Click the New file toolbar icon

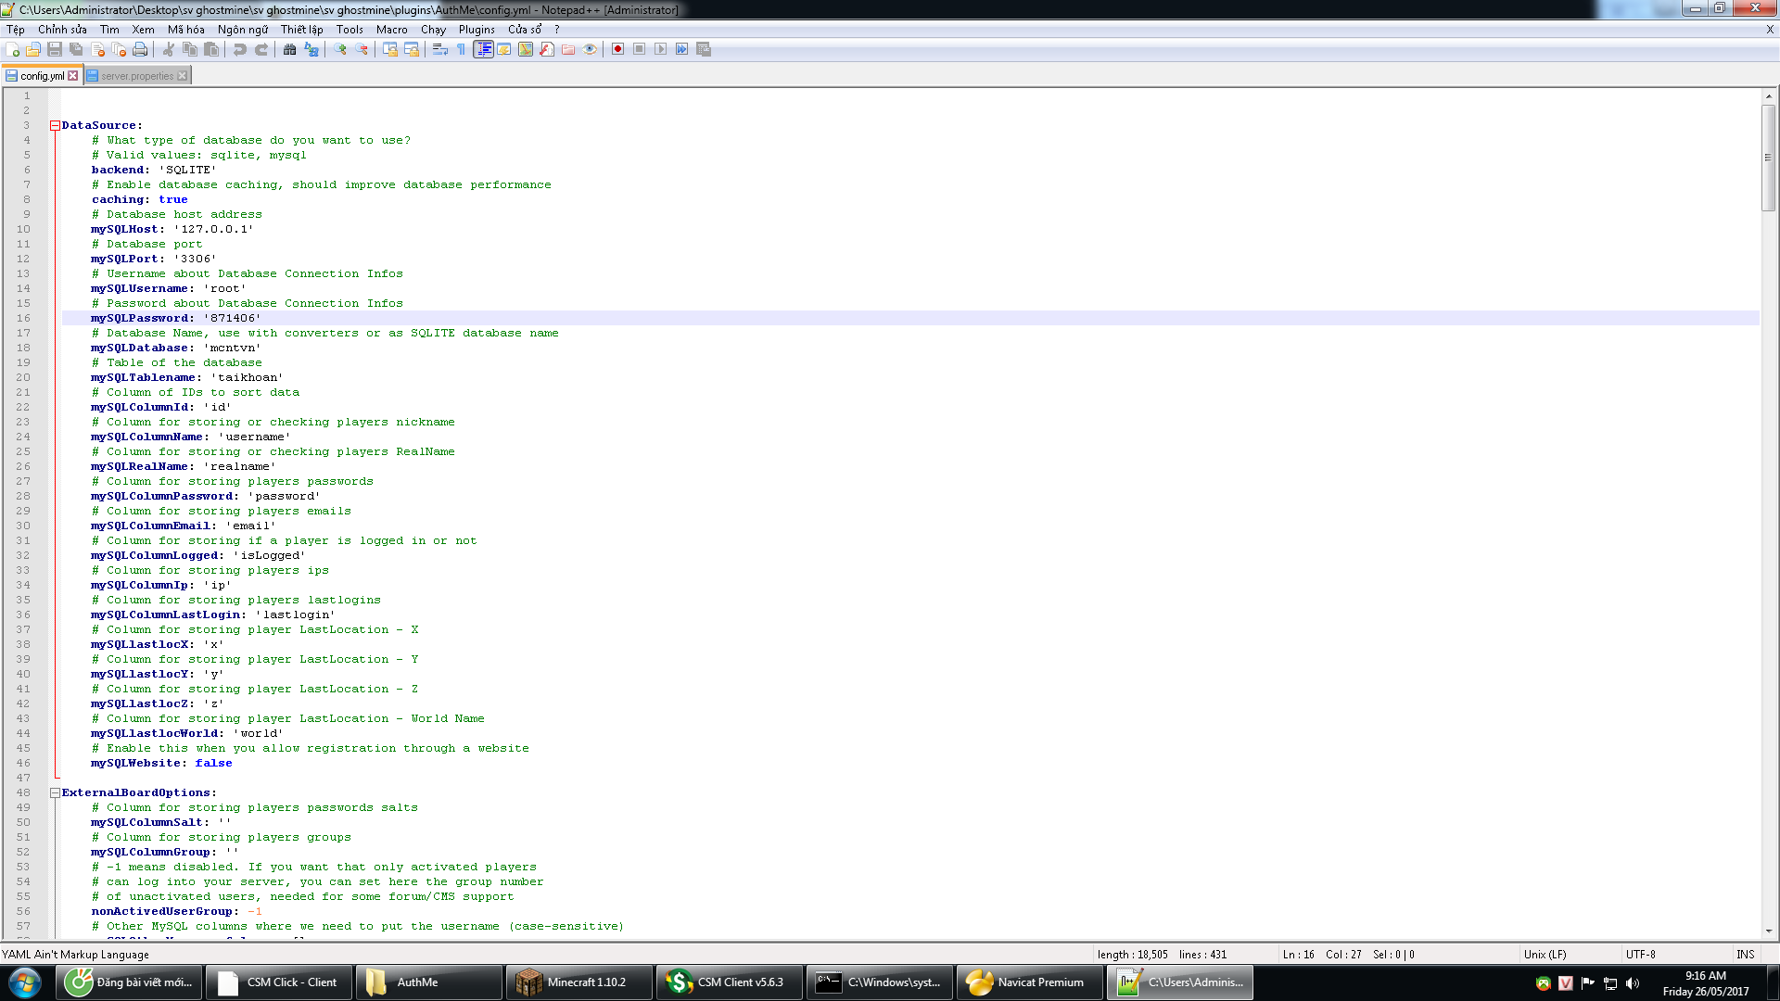tap(13, 49)
